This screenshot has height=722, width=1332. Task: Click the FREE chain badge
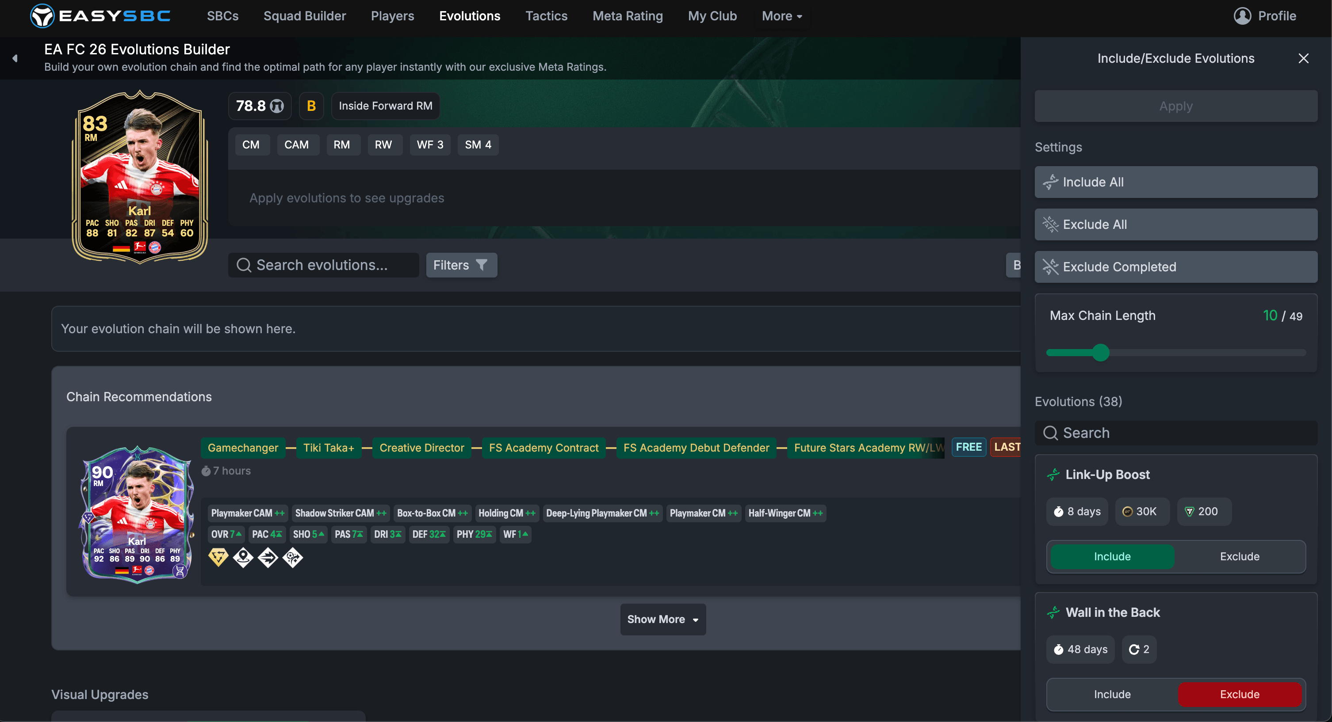[968, 447]
